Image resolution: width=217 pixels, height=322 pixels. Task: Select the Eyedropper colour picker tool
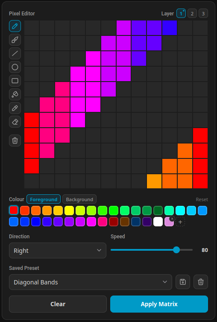pyautogui.click(x=15, y=108)
